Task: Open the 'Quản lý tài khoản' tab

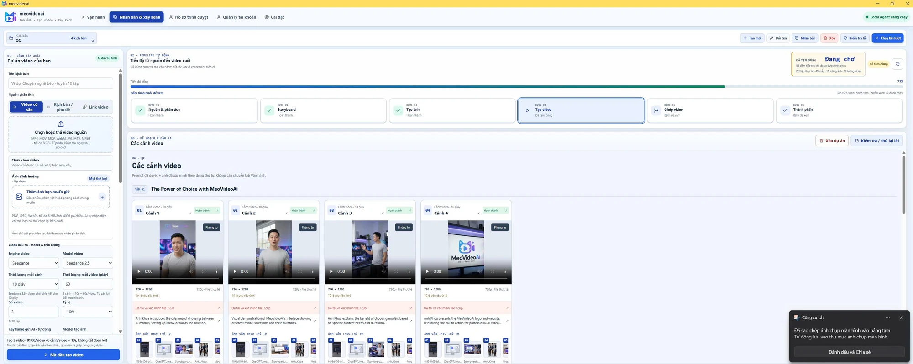Action: point(236,17)
